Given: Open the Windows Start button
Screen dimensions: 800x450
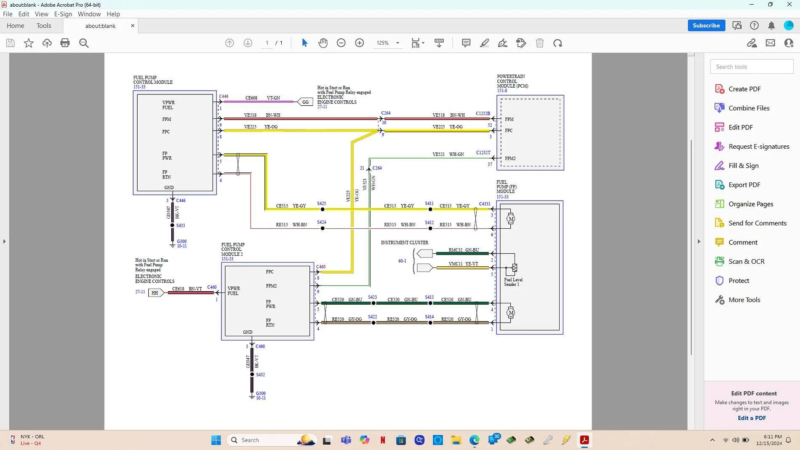Looking at the screenshot, I should 216,440.
